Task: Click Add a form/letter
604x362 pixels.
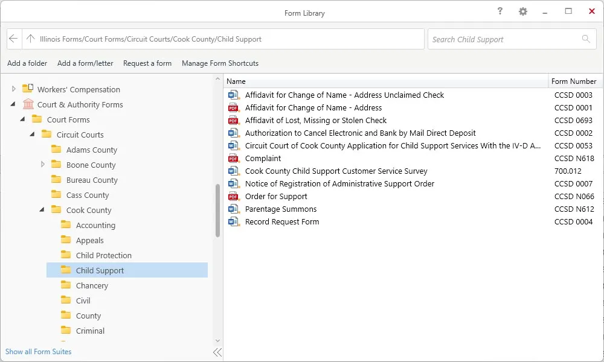Action: (x=85, y=63)
